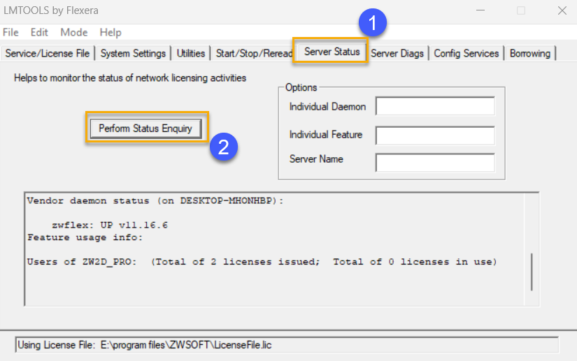Open the File menu
This screenshot has height=361, width=577.
pyautogui.click(x=10, y=32)
